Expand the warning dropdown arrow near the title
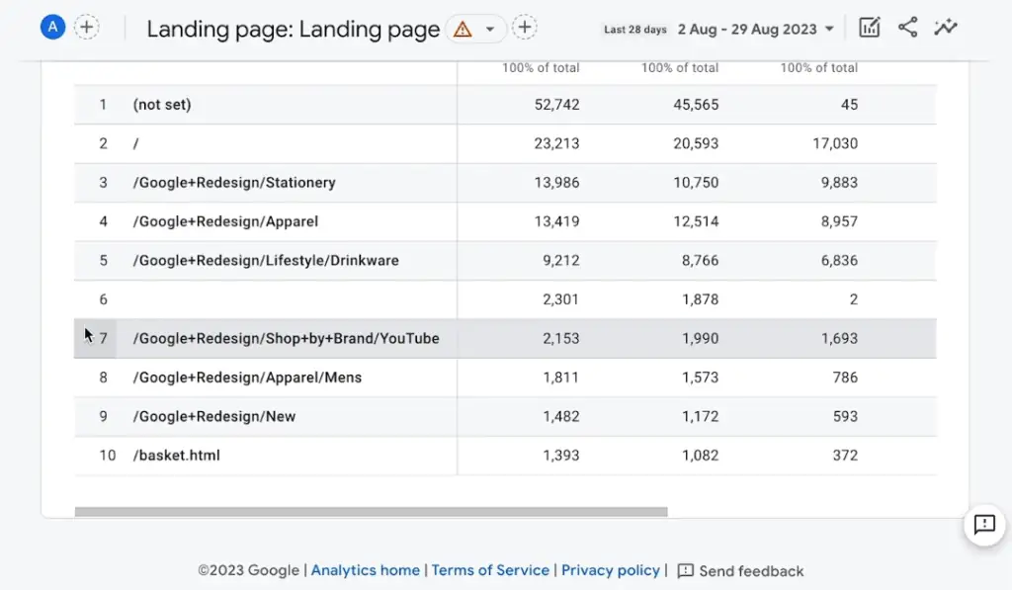Viewport: 1012px width, 590px height. (x=488, y=30)
